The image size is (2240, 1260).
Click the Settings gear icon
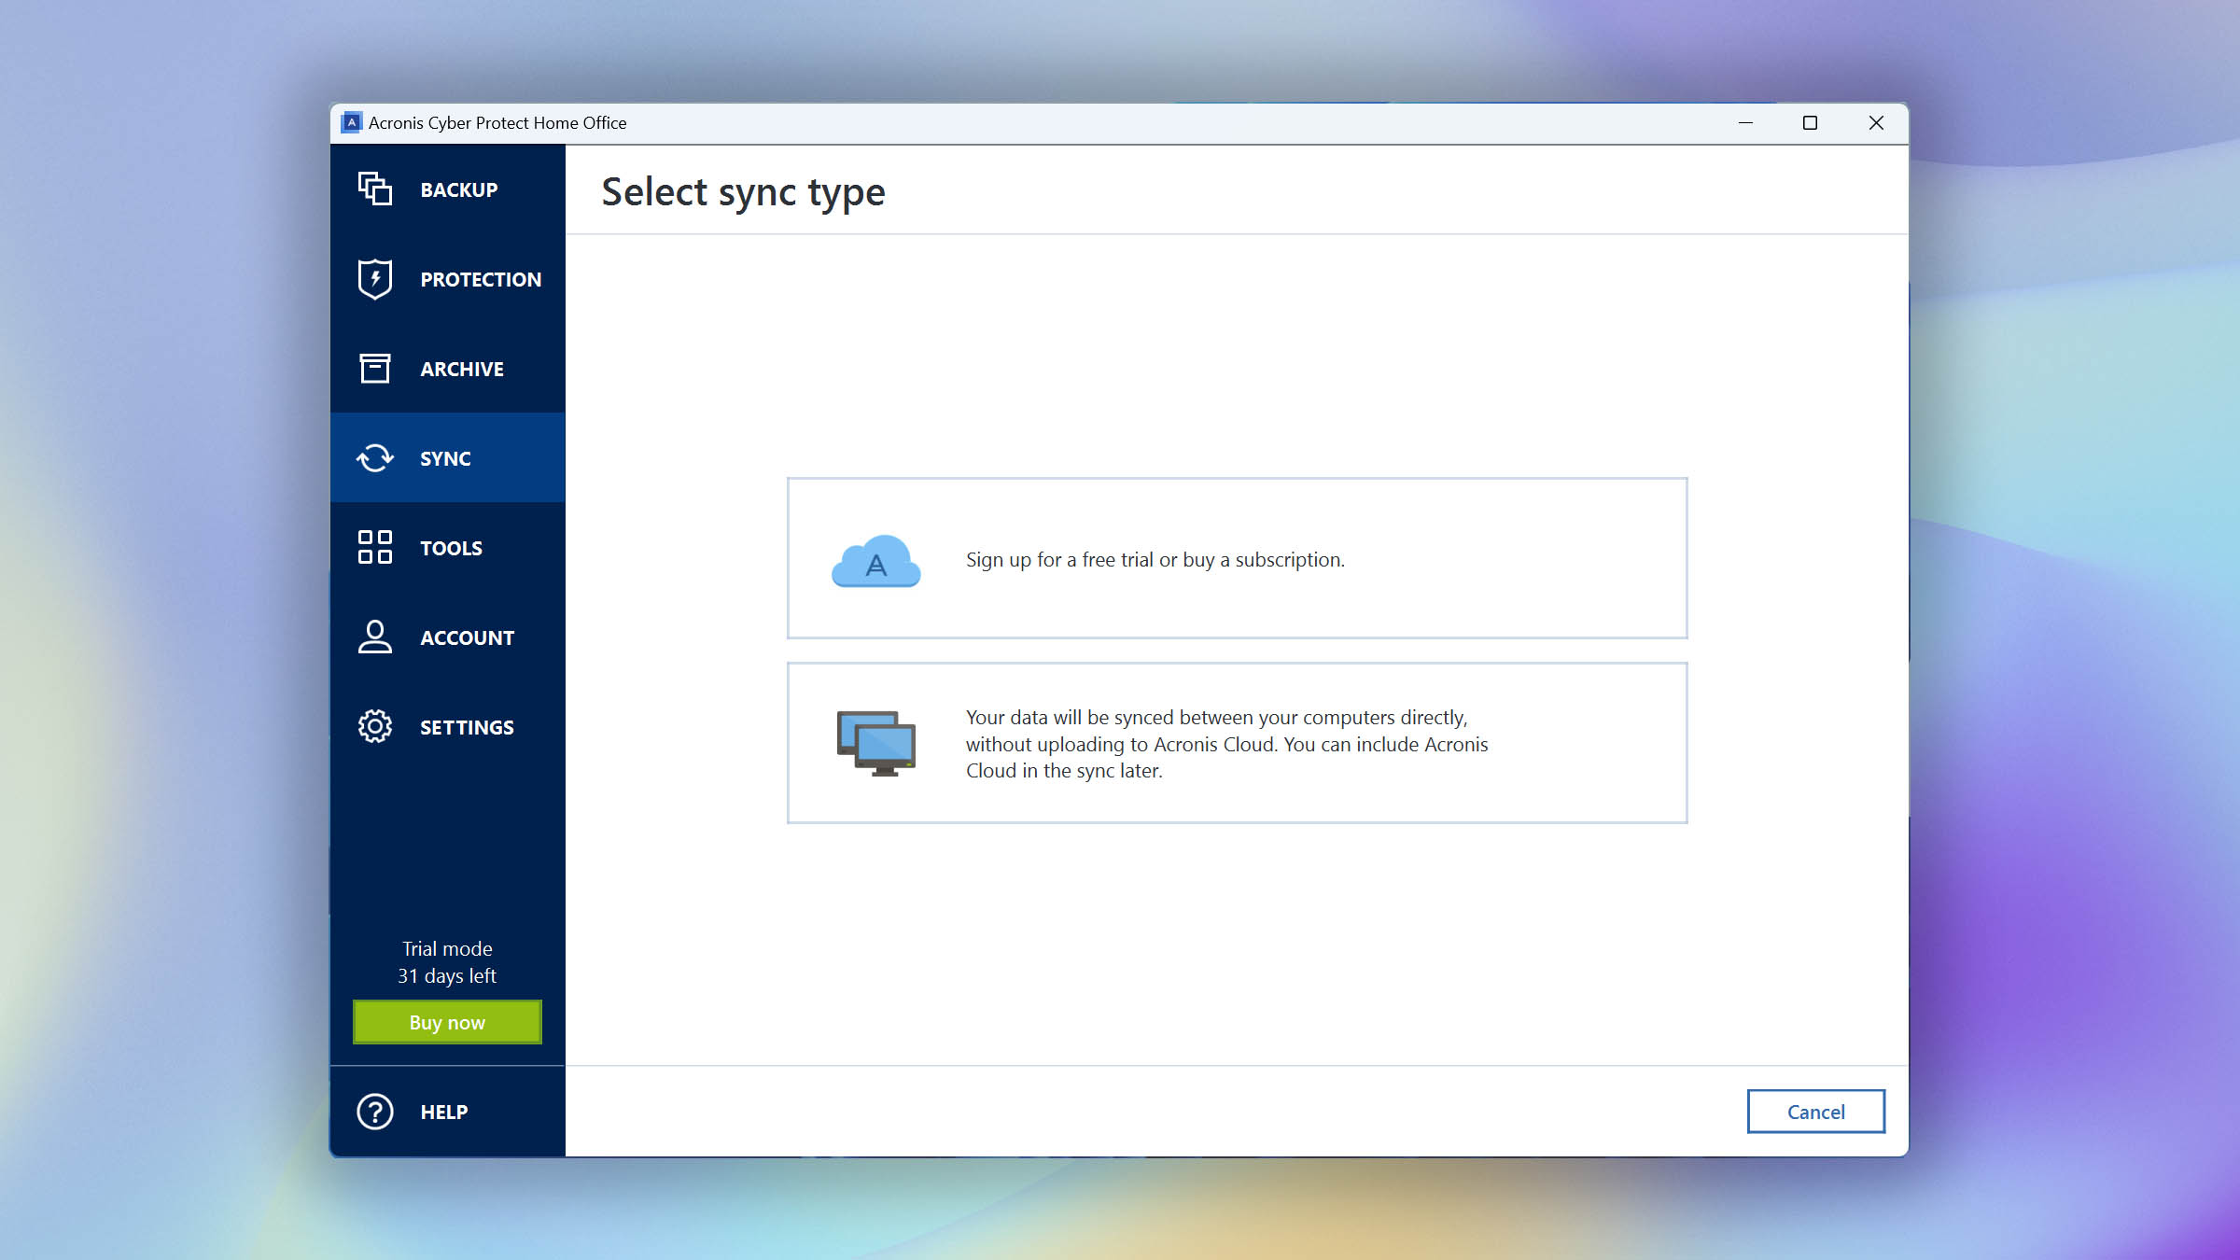pos(375,727)
